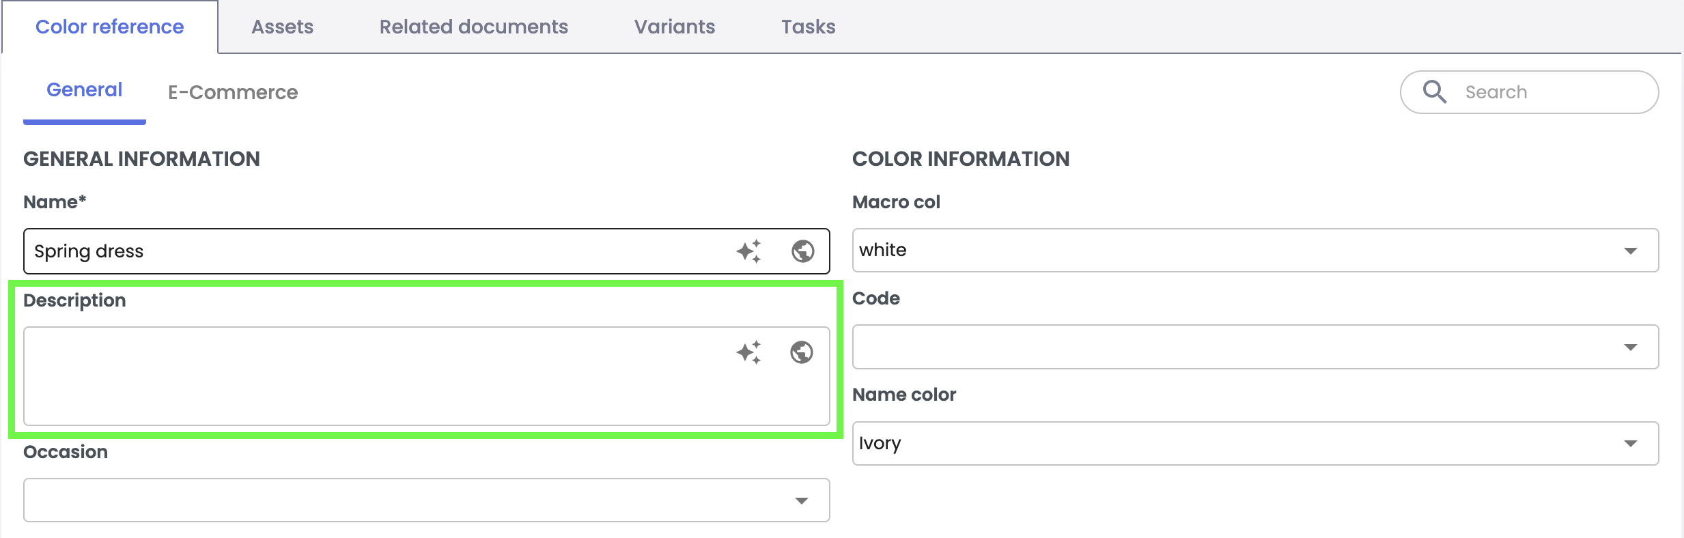Select the General sub-tab

(x=84, y=90)
